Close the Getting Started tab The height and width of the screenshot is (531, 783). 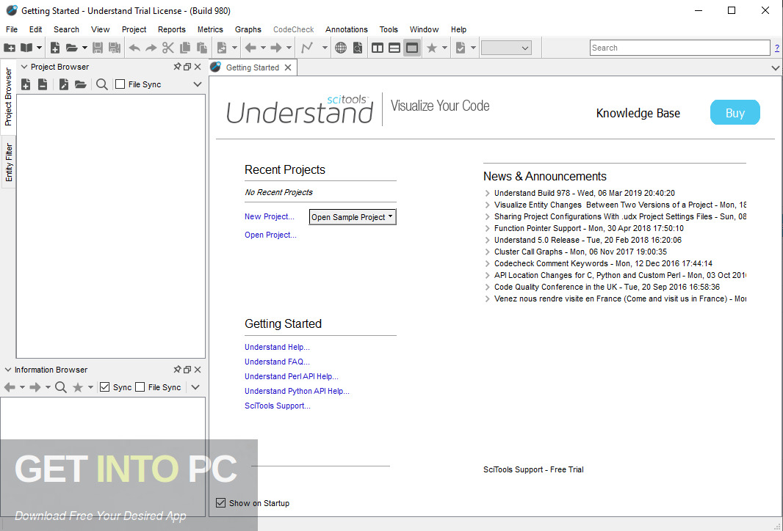[288, 67]
